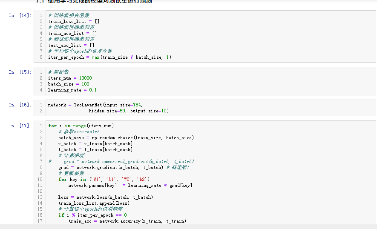The height and width of the screenshot is (229, 377).
Task: Click the test_acc_list = [] code line
Action: pos(71,45)
